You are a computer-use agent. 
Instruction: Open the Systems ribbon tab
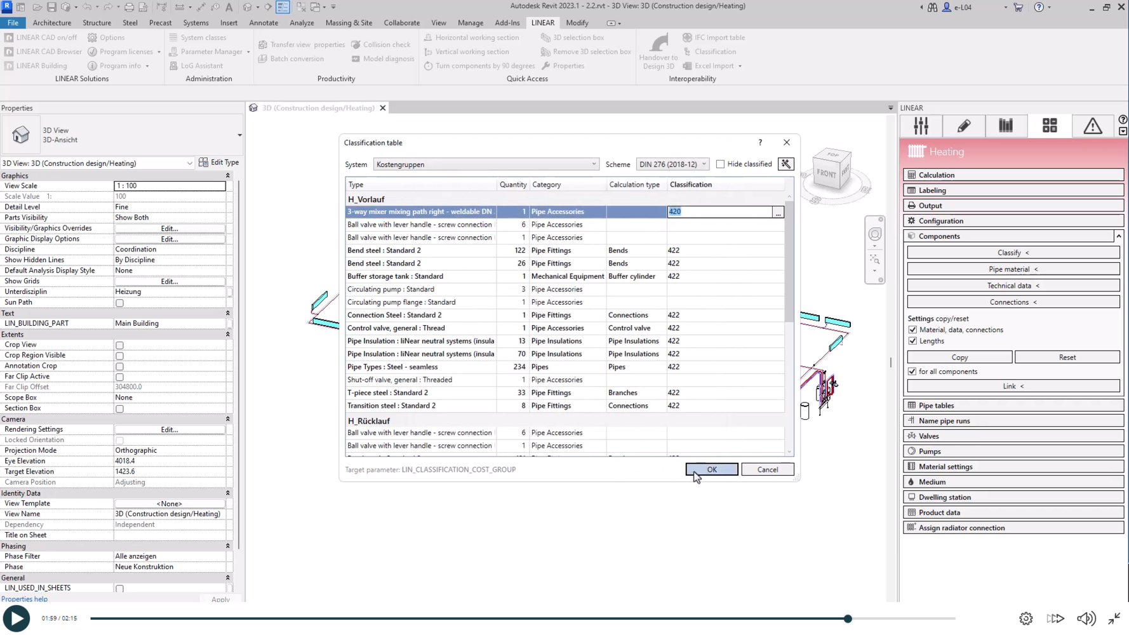pyautogui.click(x=196, y=23)
